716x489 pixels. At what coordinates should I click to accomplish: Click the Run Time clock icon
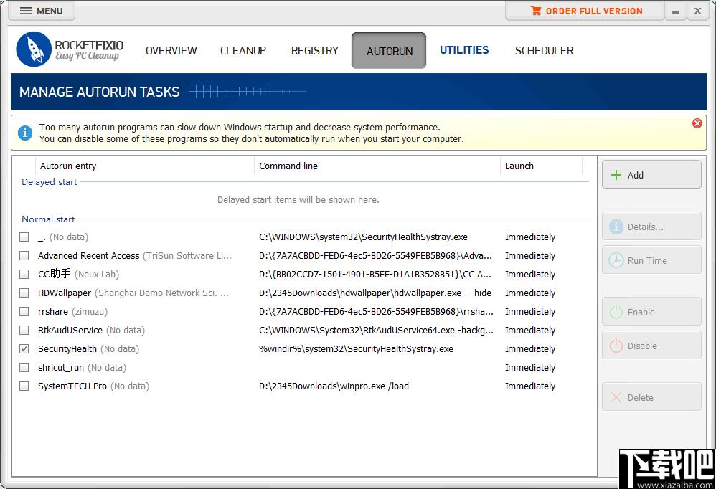pyautogui.click(x=616, y=260)
